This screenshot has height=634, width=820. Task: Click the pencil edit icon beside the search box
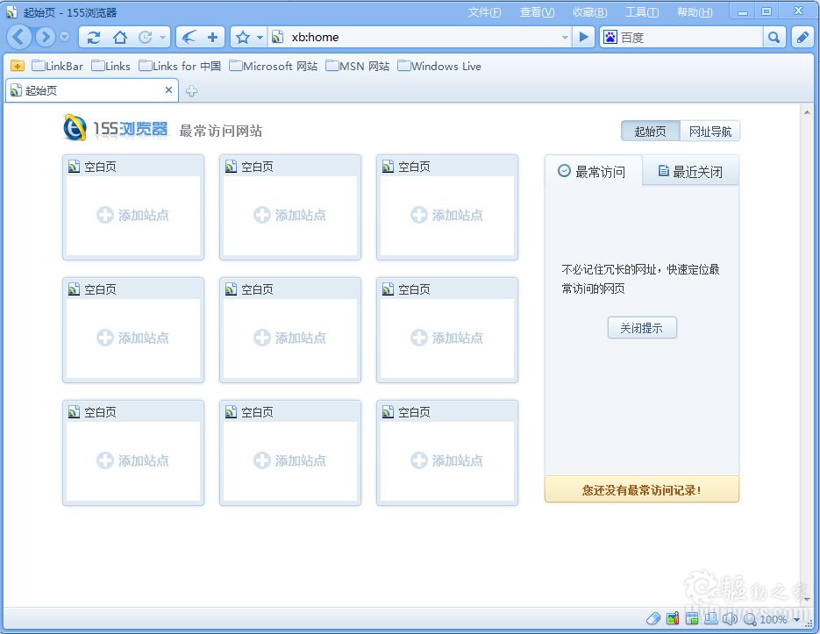tap(801, 37)
